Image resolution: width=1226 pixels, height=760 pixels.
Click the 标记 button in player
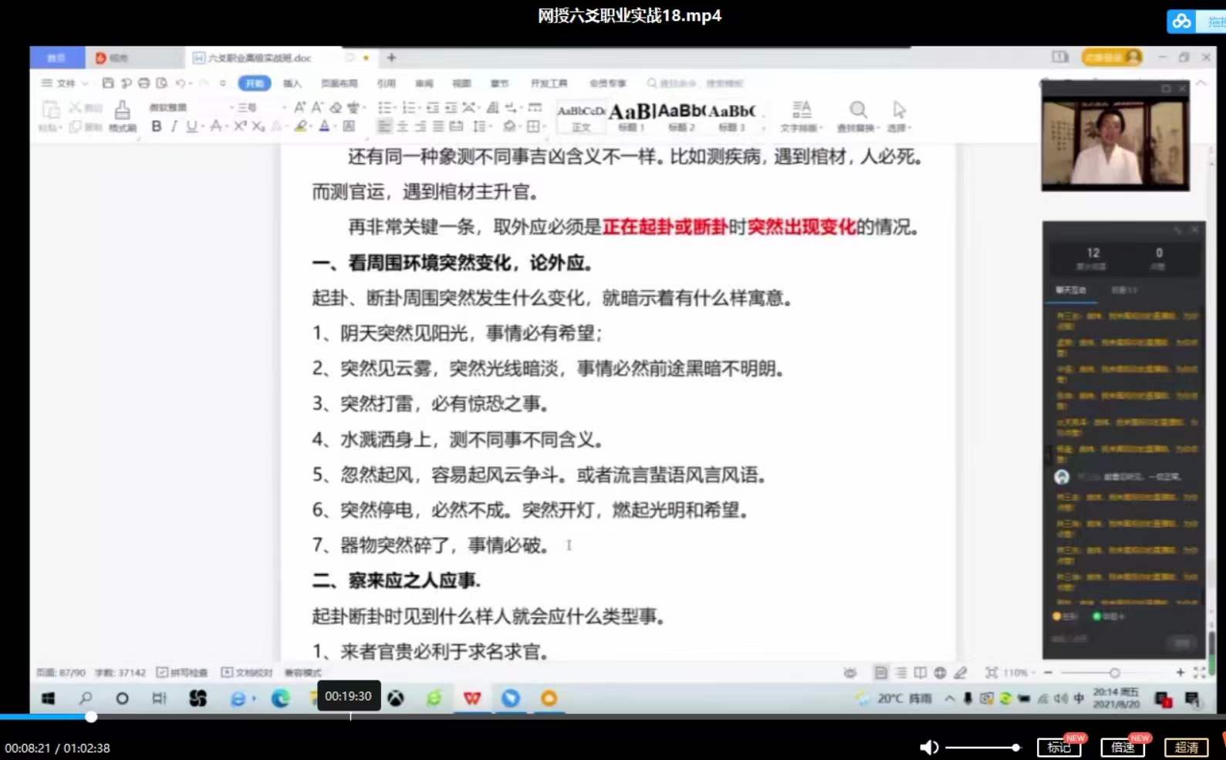coord(1059,747)
